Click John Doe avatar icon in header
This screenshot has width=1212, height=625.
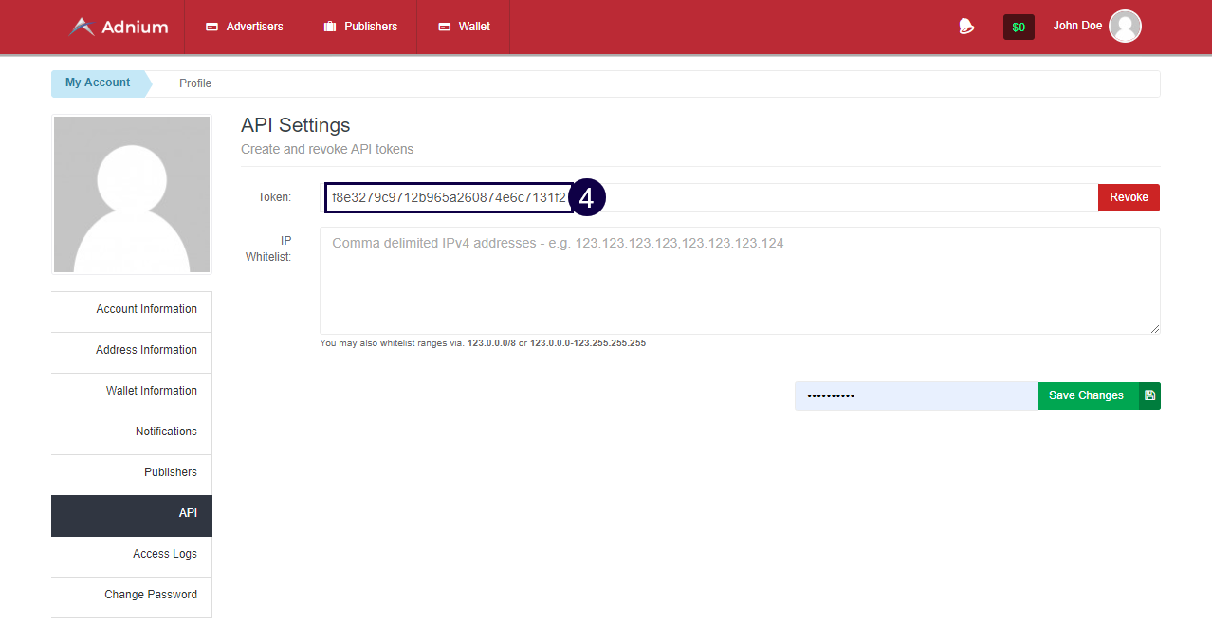[1125, 27]
